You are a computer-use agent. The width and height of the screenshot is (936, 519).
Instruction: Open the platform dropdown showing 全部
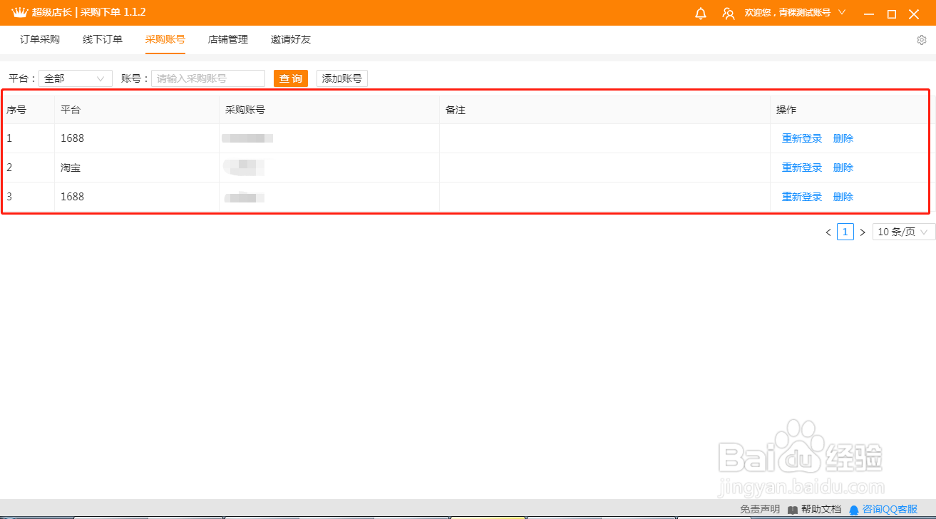pos(76,78)
